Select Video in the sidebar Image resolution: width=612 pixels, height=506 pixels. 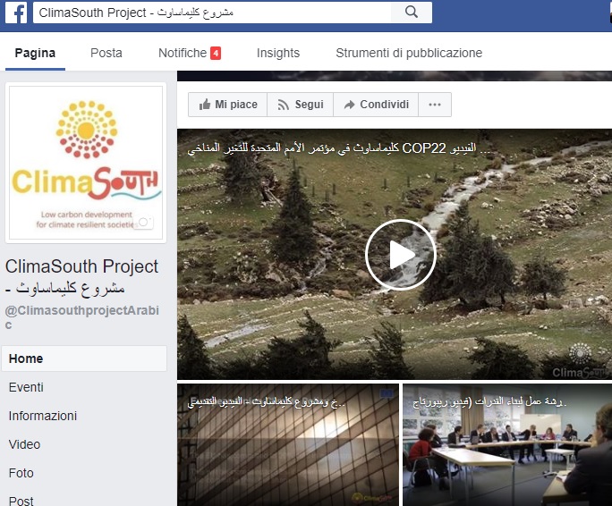pos(24,444)
